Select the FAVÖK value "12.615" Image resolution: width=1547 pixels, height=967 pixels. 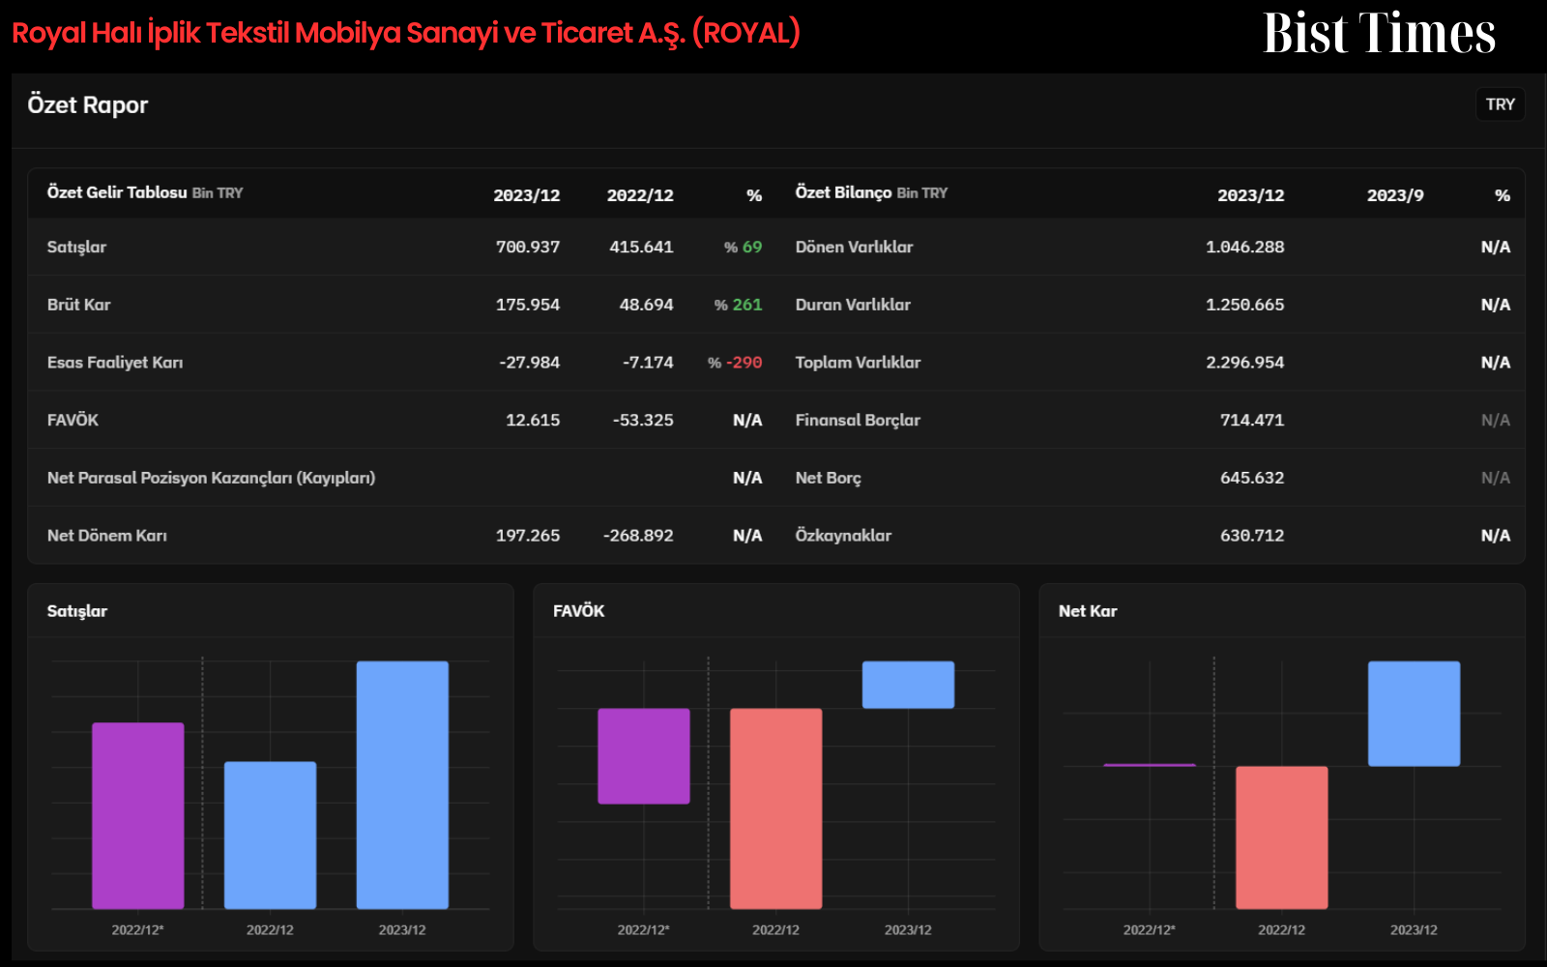tap(533, 420)
